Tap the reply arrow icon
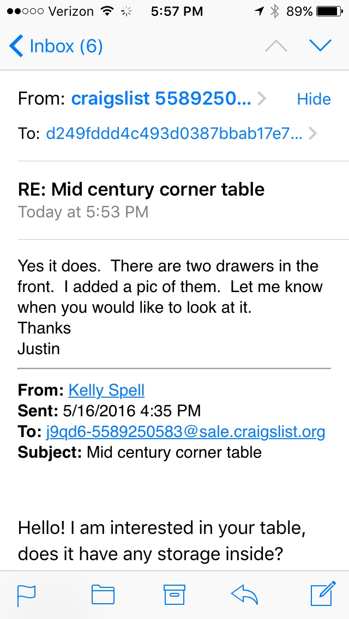Screen dimensions: 349x619 coord(244,594)
